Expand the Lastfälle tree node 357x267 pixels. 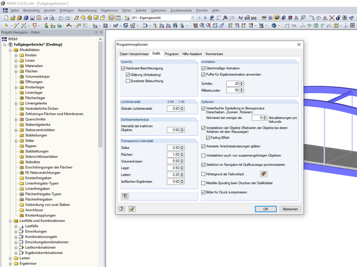[16, 226]
